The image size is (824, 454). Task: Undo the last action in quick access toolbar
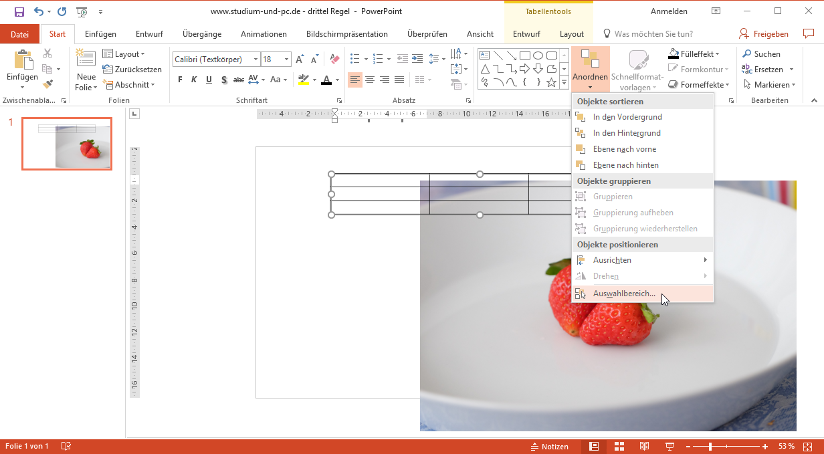pos(38,11)
